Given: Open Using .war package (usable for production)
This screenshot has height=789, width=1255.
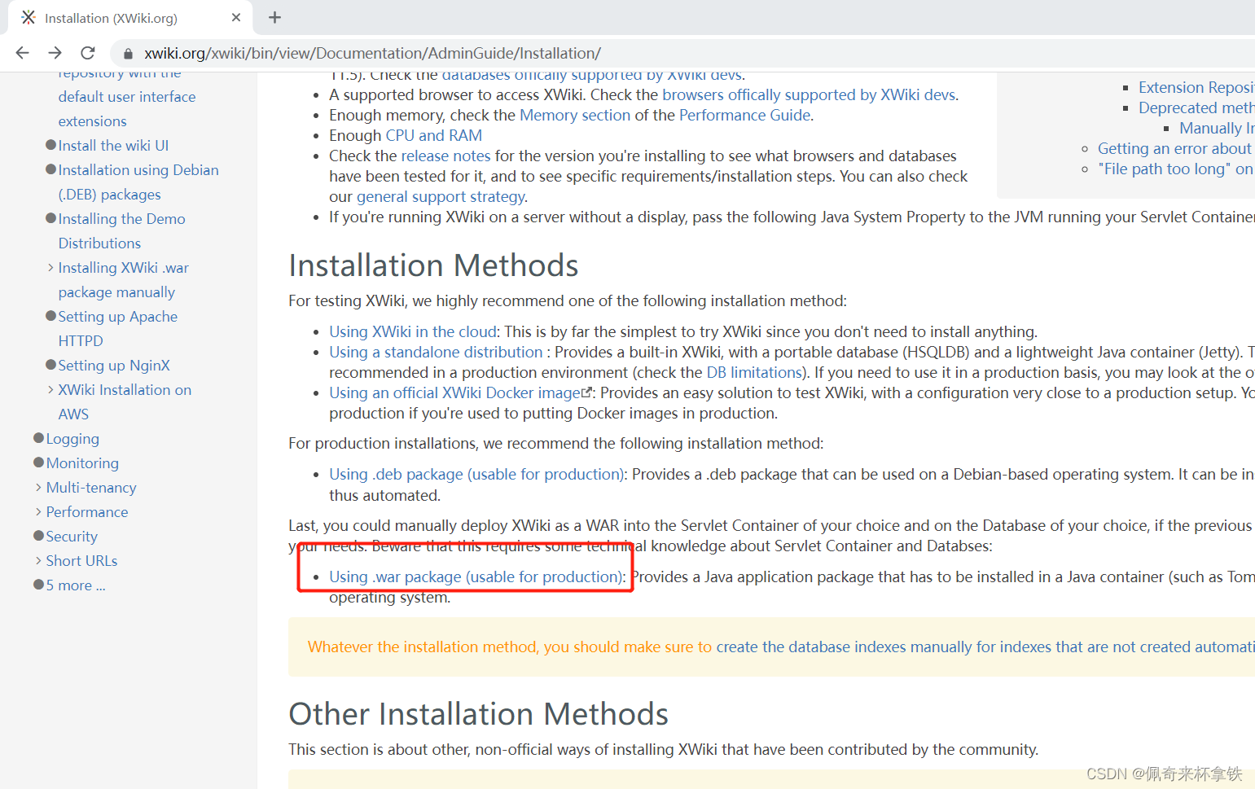Looking at the screenshot, I should pyautogui.click(x=476, y=576).
